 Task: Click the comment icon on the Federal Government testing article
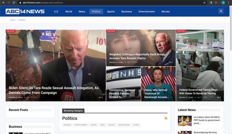point(219,97)
